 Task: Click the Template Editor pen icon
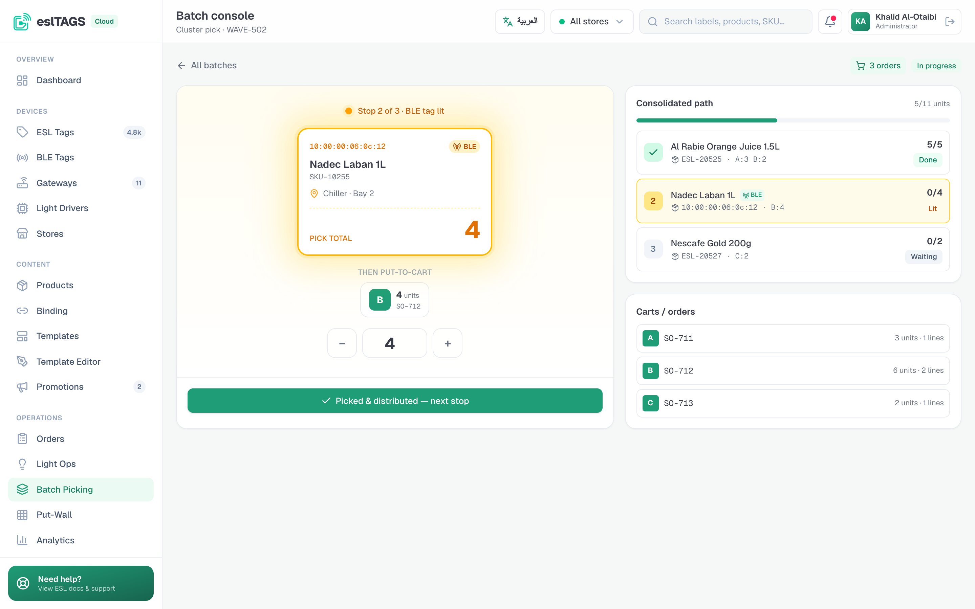(x=22, y=361)
